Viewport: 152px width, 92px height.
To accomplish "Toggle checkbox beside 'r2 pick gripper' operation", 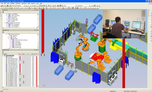I will (12, 43).
